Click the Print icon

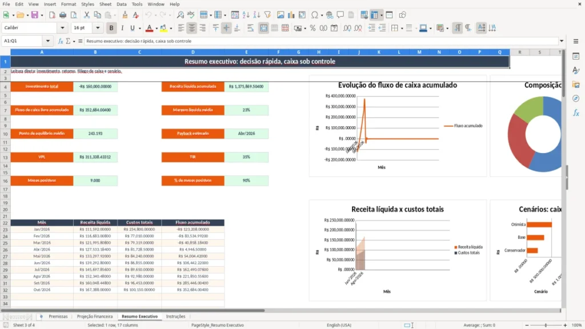pos(63,15)
